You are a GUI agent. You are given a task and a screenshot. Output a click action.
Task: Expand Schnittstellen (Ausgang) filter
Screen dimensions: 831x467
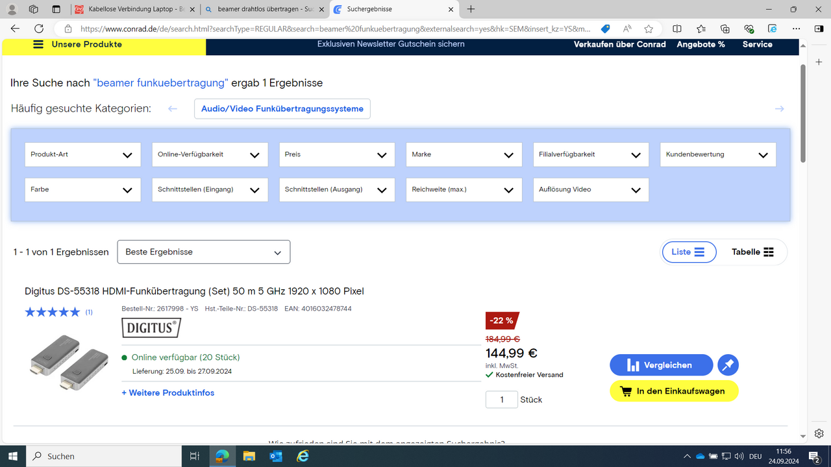[x=337, y=189]
